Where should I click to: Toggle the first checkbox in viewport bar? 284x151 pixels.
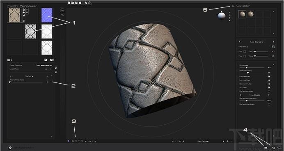coord(76,141)
